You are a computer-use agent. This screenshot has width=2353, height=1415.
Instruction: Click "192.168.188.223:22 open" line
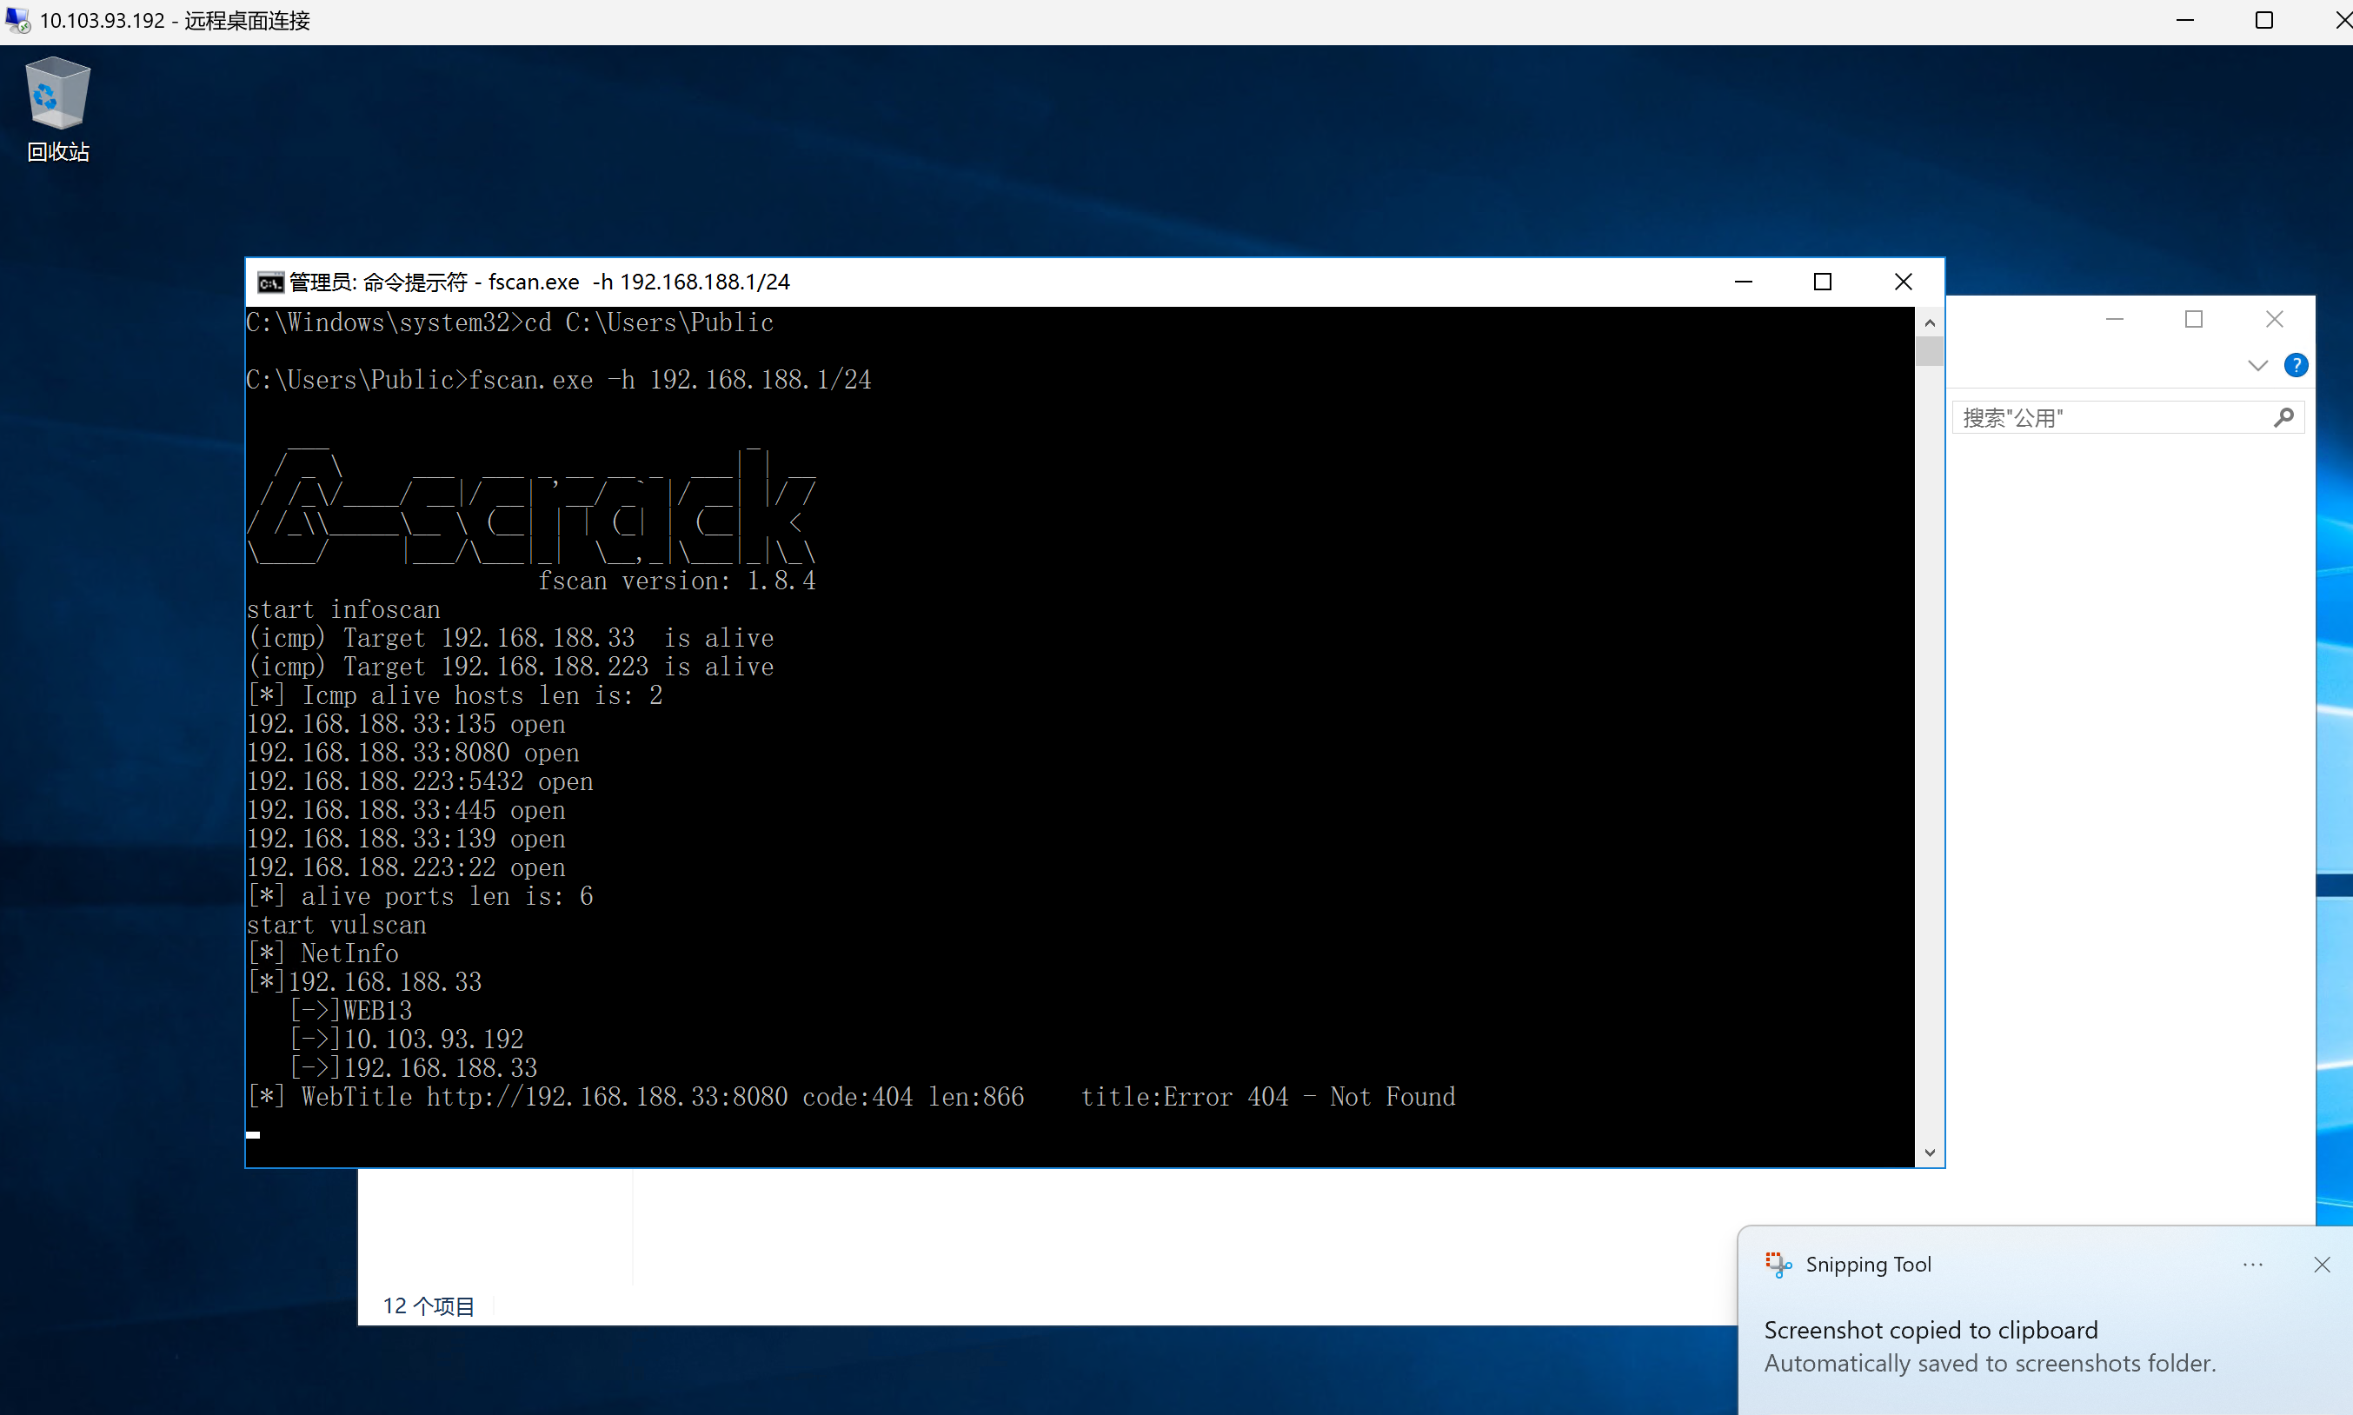[x=405, y=867]
